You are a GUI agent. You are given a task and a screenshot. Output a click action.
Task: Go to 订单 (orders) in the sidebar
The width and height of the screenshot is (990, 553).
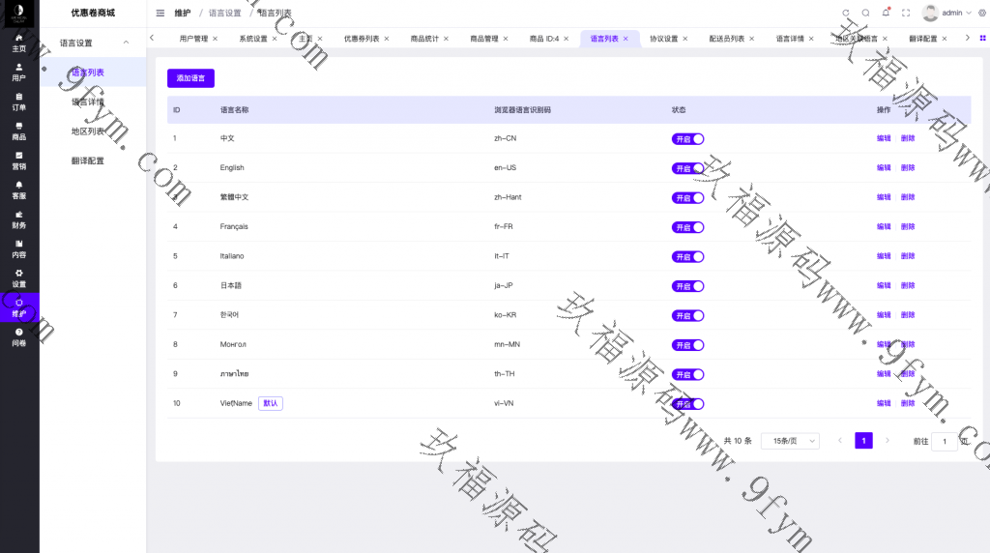[x=19, y=102]
